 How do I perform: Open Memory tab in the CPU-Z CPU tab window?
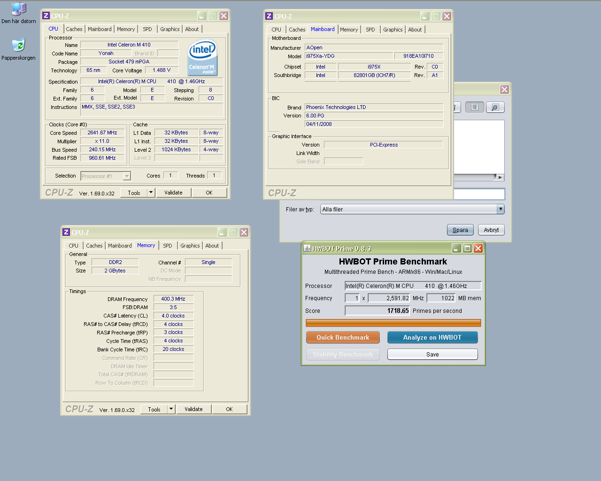pos(126,29)
